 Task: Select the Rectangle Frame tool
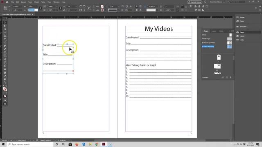click(5, 52)
